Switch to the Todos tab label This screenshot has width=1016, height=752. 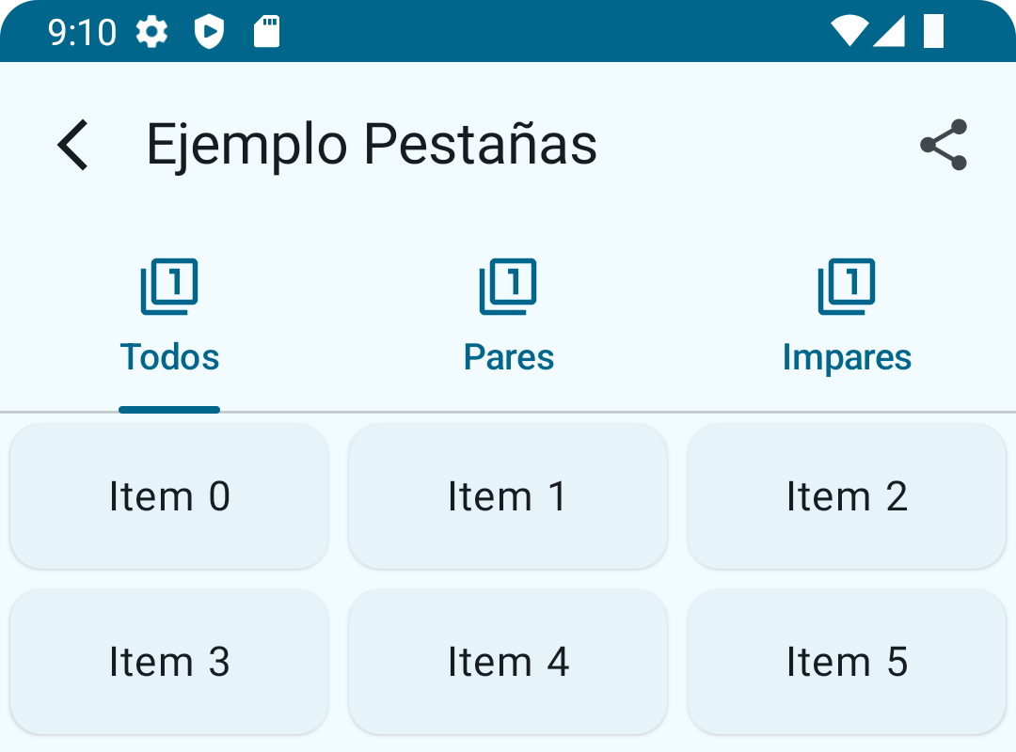pos(169,357)
